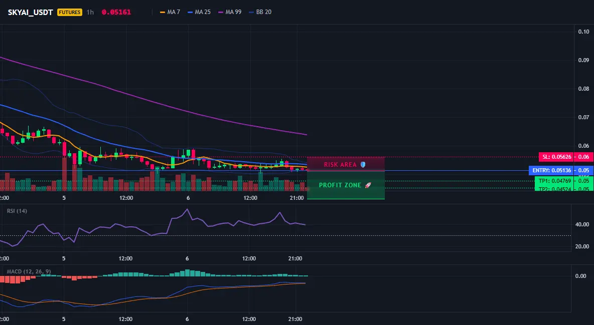
Task: Click the PROFIT ZONE green box
Action: coord(346,185)
